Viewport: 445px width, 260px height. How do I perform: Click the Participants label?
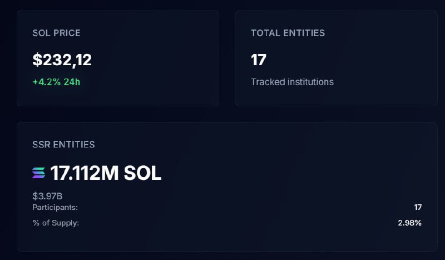coord(55,208)
